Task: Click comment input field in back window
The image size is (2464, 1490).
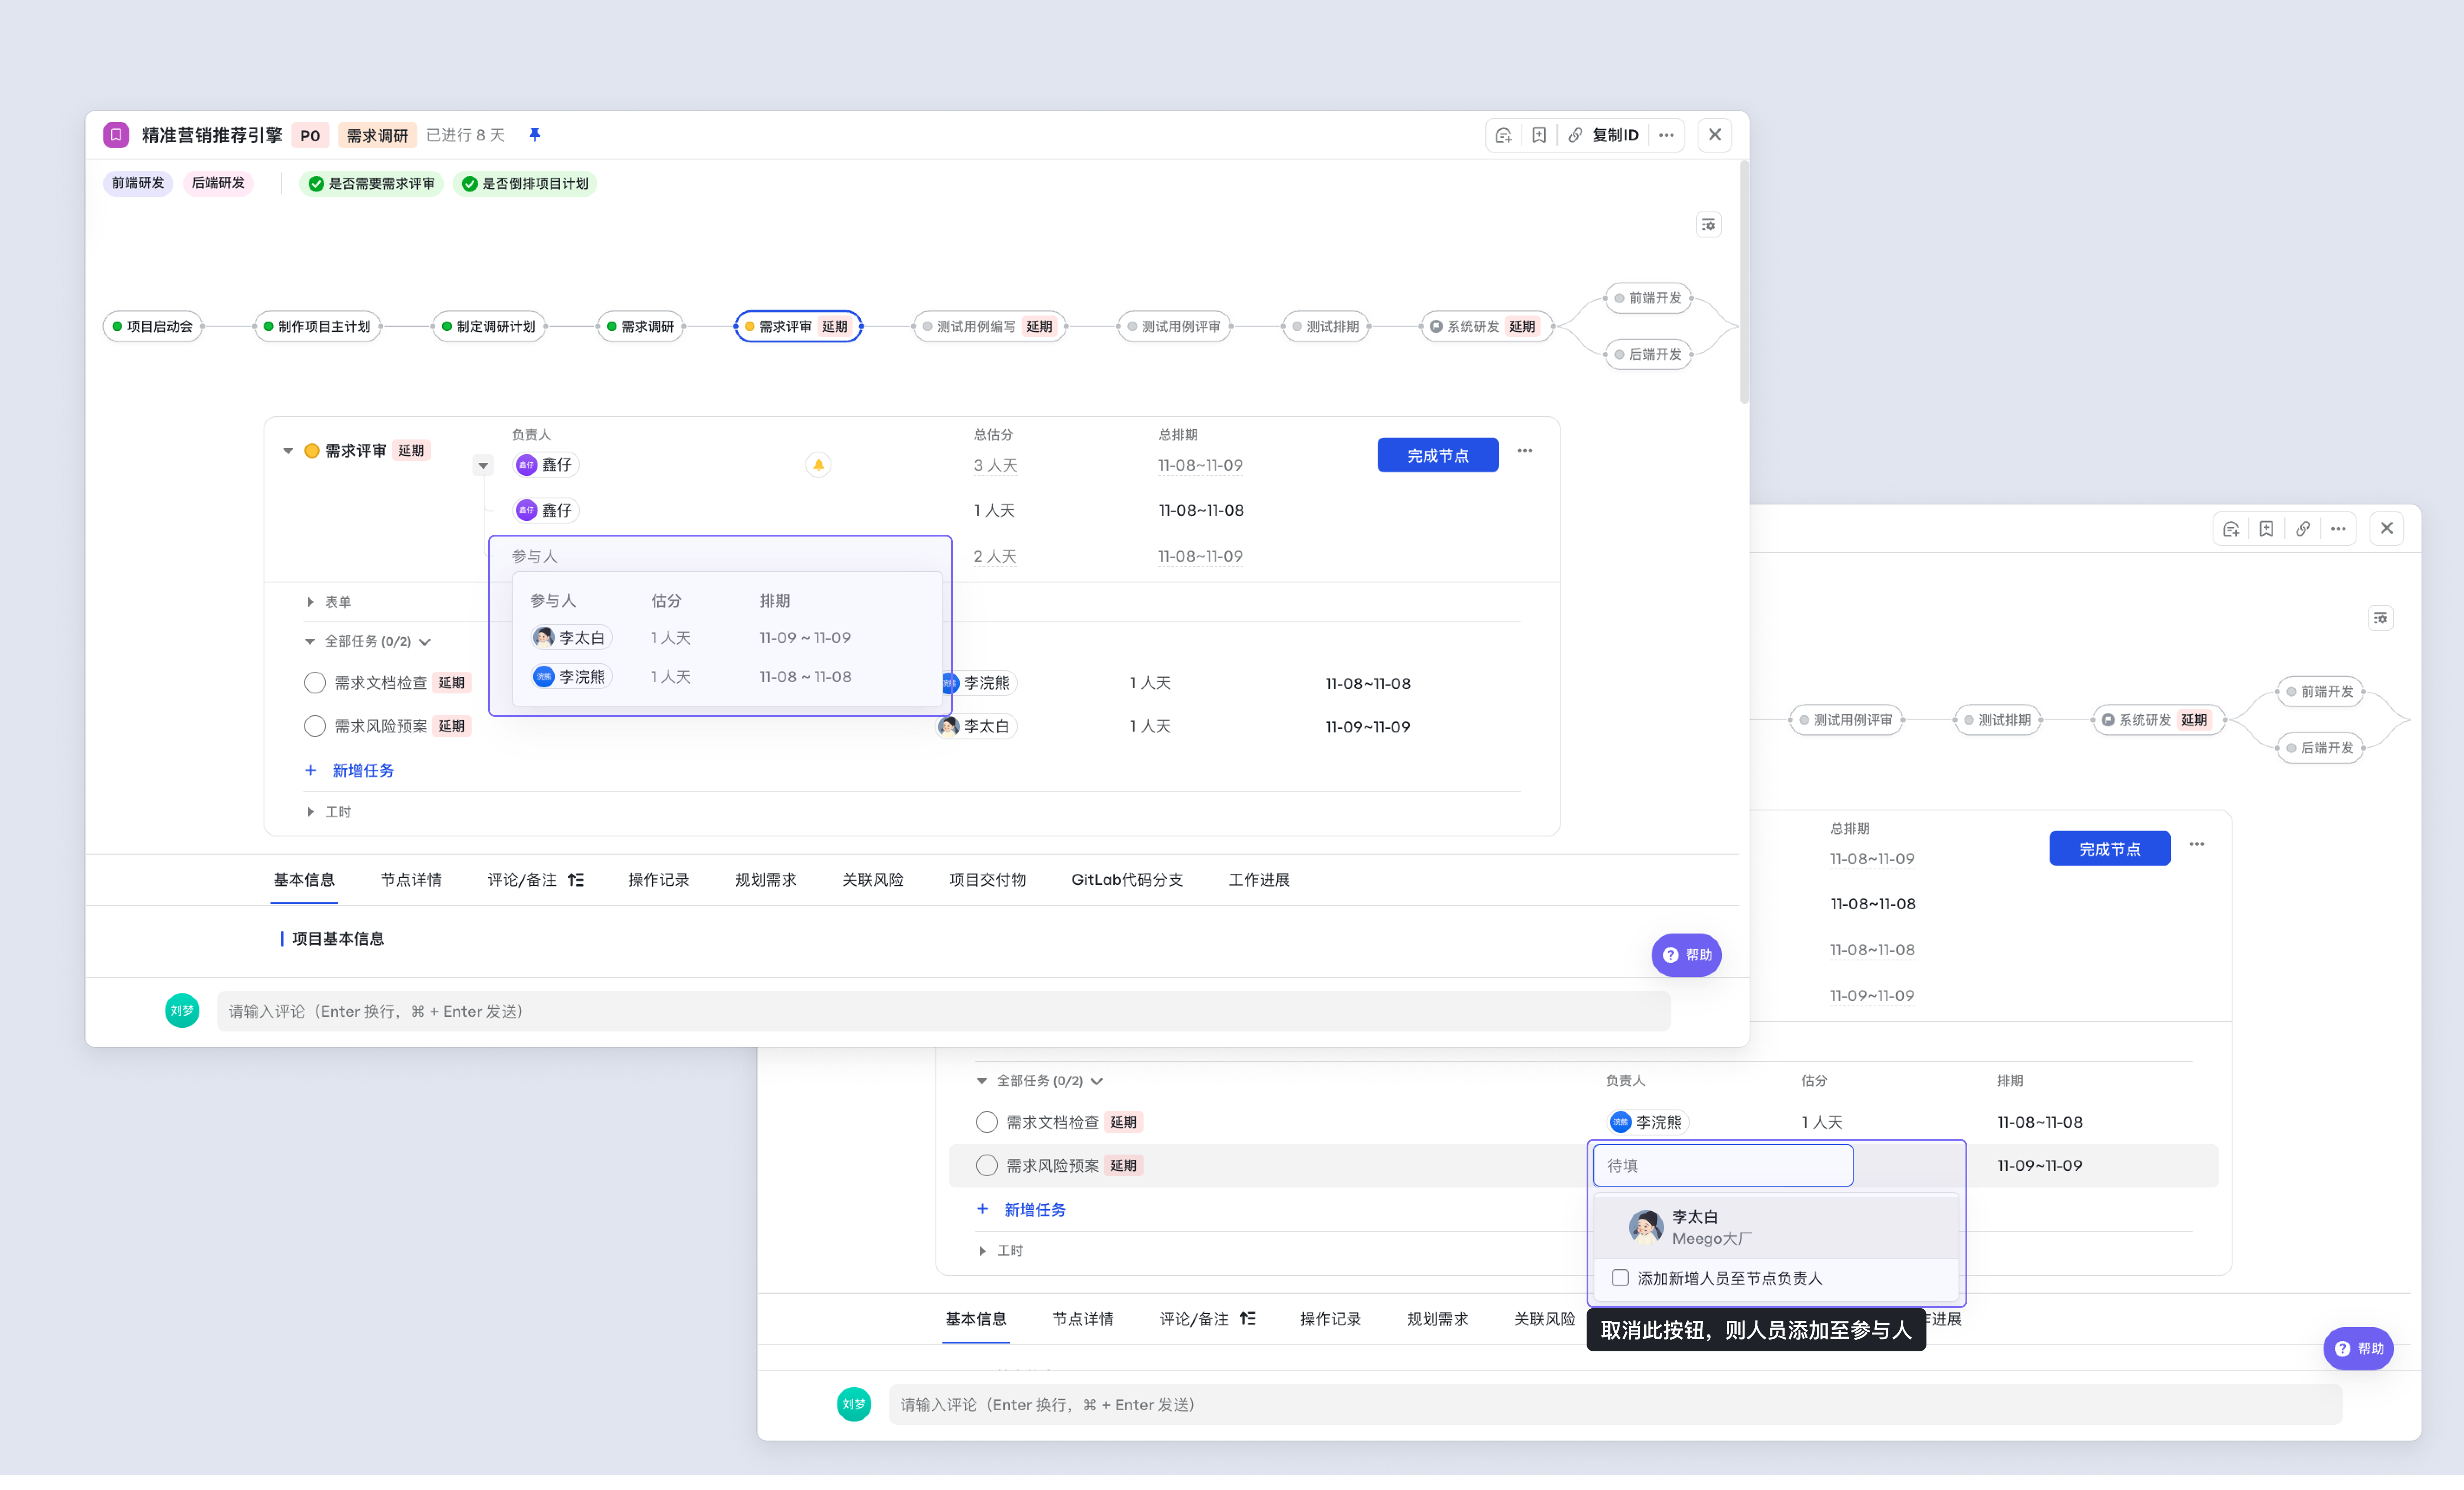Action: (x=1615, y=1404)
